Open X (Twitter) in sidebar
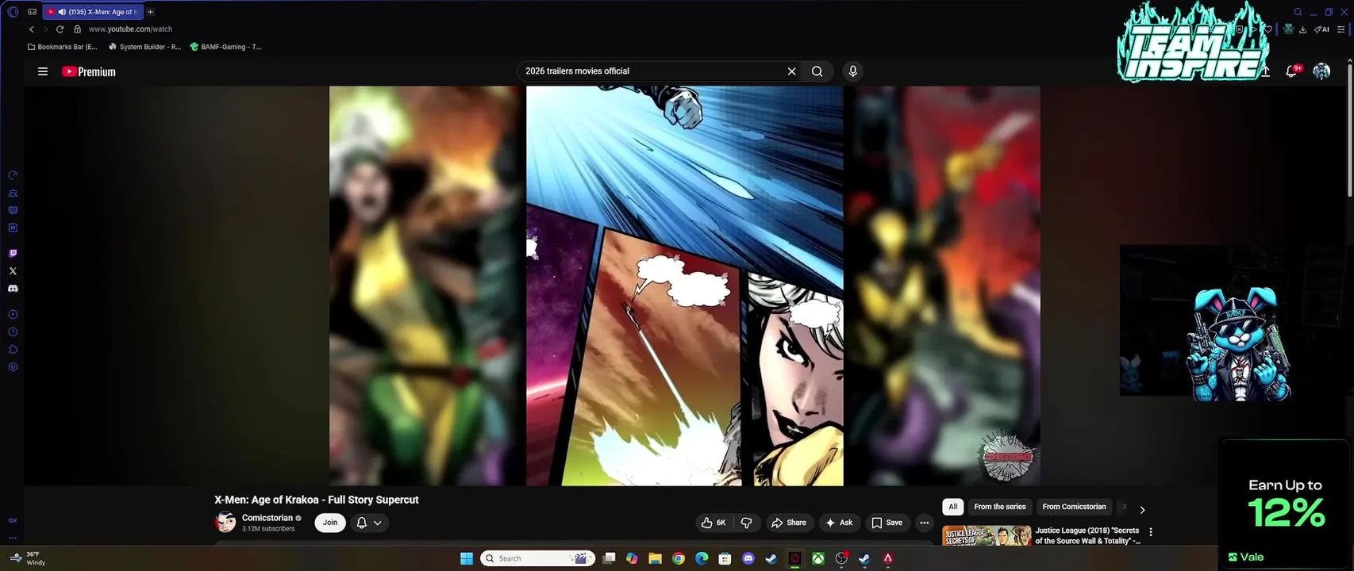 (x=13, y=271)
